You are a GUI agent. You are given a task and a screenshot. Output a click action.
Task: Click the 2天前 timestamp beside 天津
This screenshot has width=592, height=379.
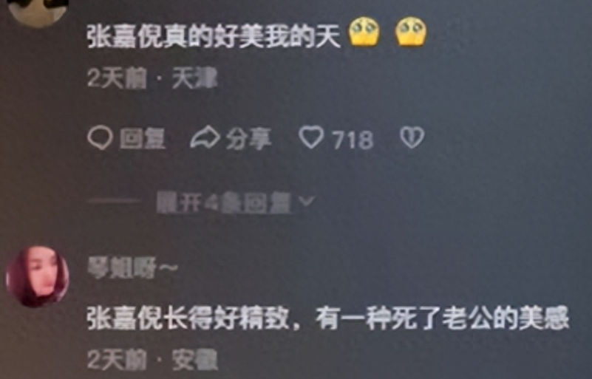pos(117,80)
